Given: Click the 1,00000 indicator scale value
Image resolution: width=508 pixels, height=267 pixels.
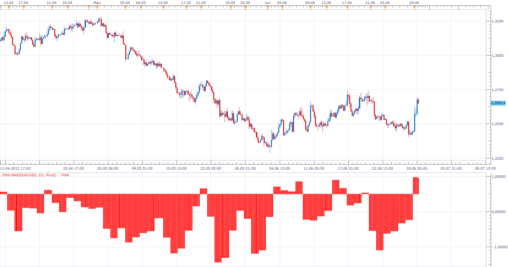Looking at the screenshot, I should [x=499, y=177].
